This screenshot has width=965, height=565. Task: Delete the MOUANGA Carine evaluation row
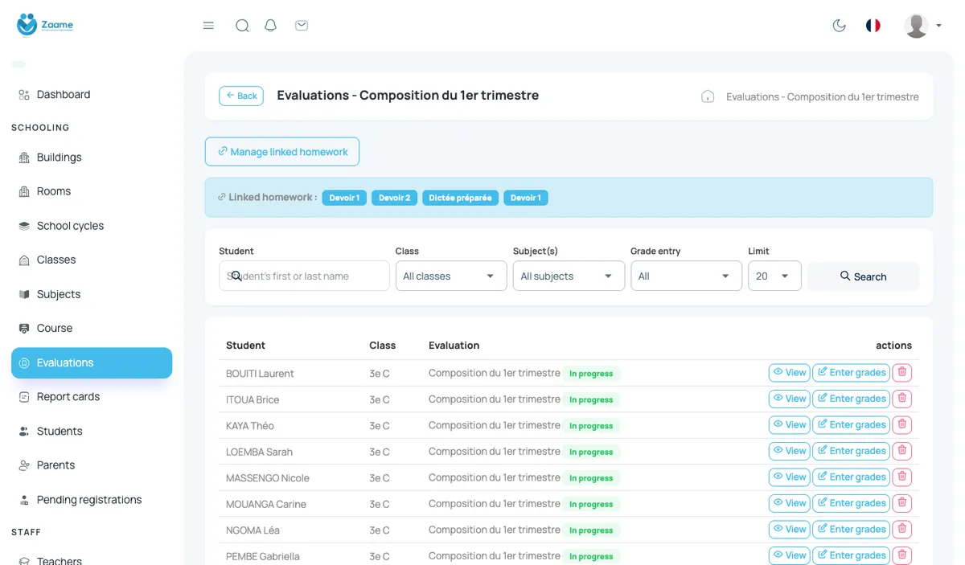902,503
